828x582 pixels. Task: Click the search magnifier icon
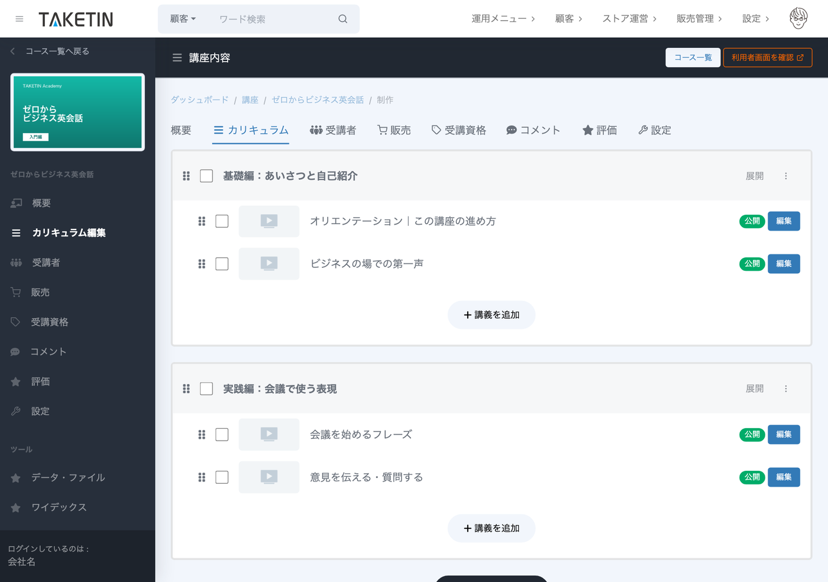click(342, 19)
